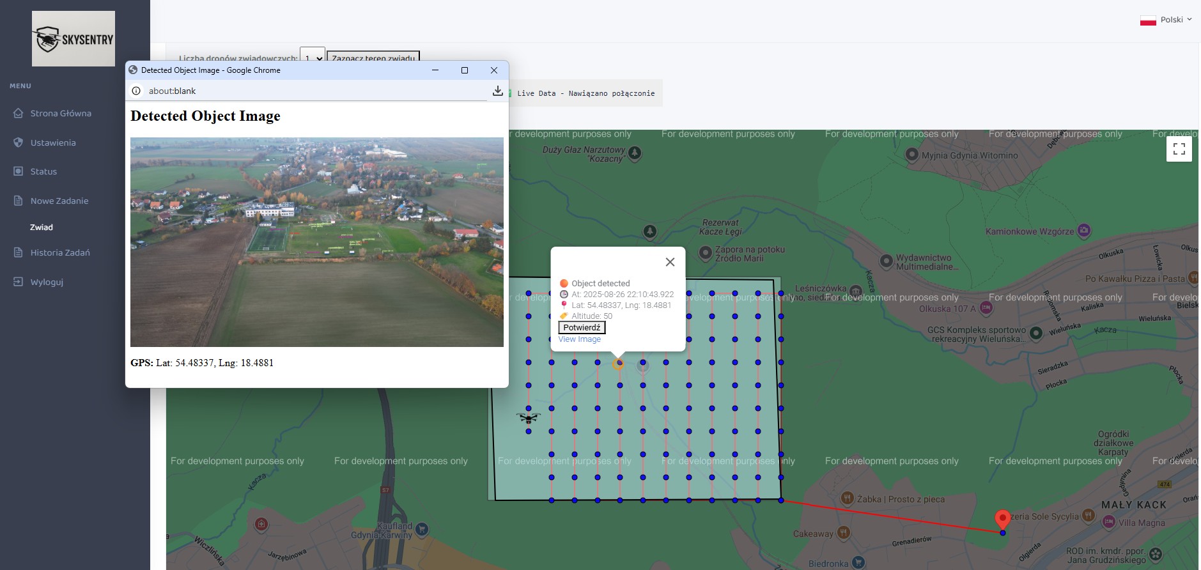
Task: Click Żabka Prosto z pieca restaurant pin
Action: pos(847,498)
